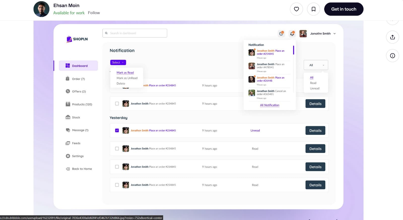This screenshot has width=403, height=220.
Task: Expand the Jonothn Smith account chevron
Action: [334, 34]
